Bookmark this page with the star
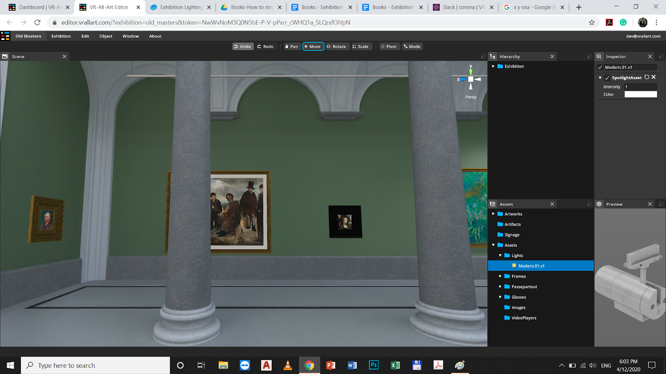This screenshot has width=666, height=374. (592, 22)
